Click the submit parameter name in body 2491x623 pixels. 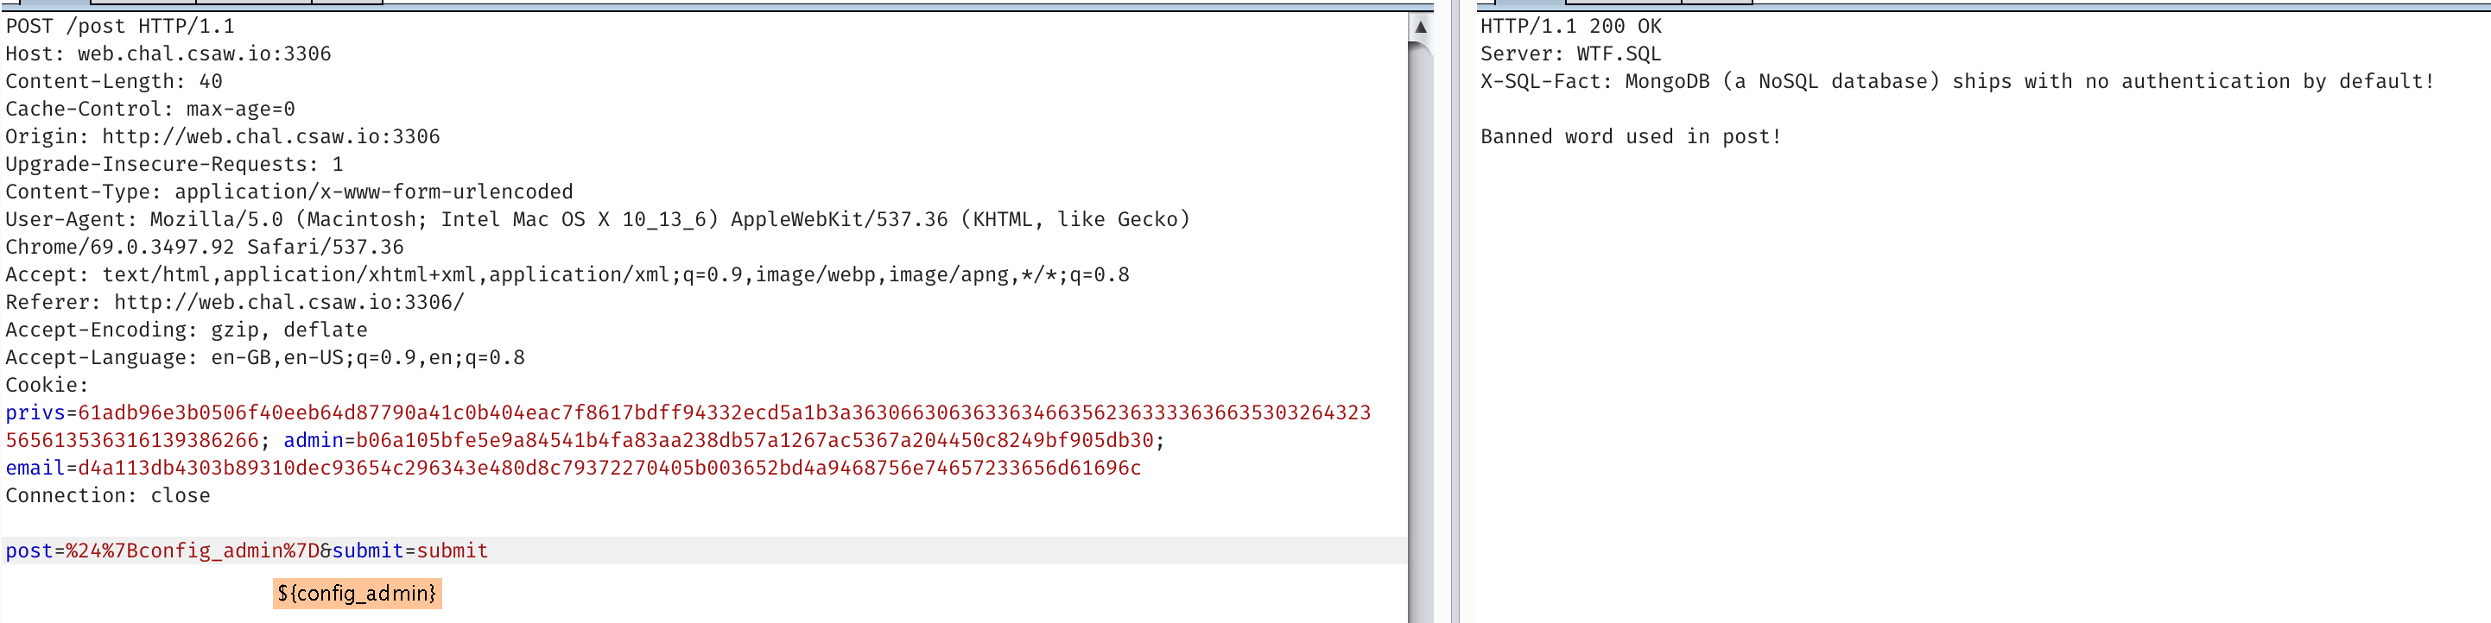click(367, 551)
